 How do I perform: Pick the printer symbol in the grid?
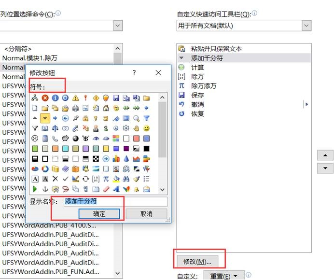click(x=75, y=108)
